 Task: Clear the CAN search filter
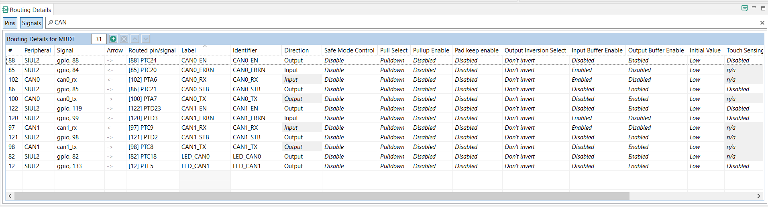[x=762, y=23]
